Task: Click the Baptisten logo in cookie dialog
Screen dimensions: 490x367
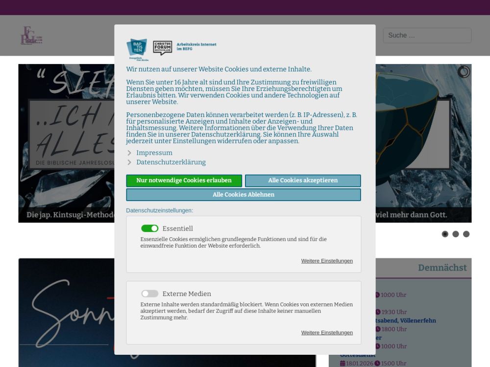Action: 137,47
